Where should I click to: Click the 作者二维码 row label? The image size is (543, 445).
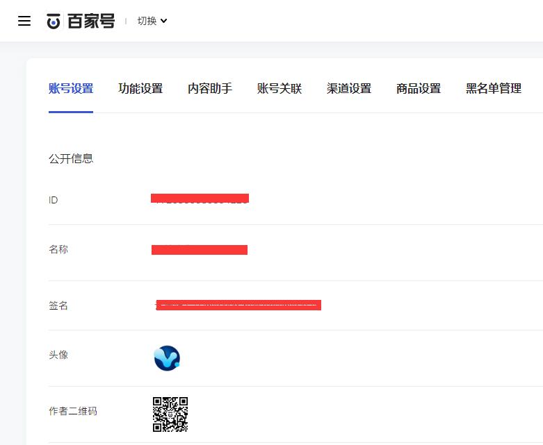(73, 411)
